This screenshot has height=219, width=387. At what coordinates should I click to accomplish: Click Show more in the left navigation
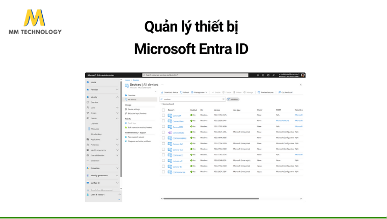coord(95,161)
